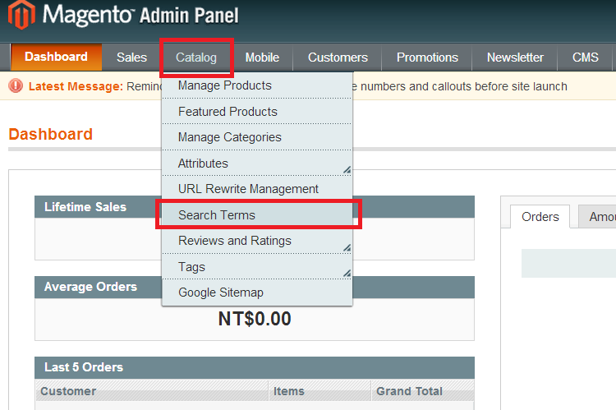Select Manage Products from the dropdown
The image size is (616, 410).
tap(224, 85)
